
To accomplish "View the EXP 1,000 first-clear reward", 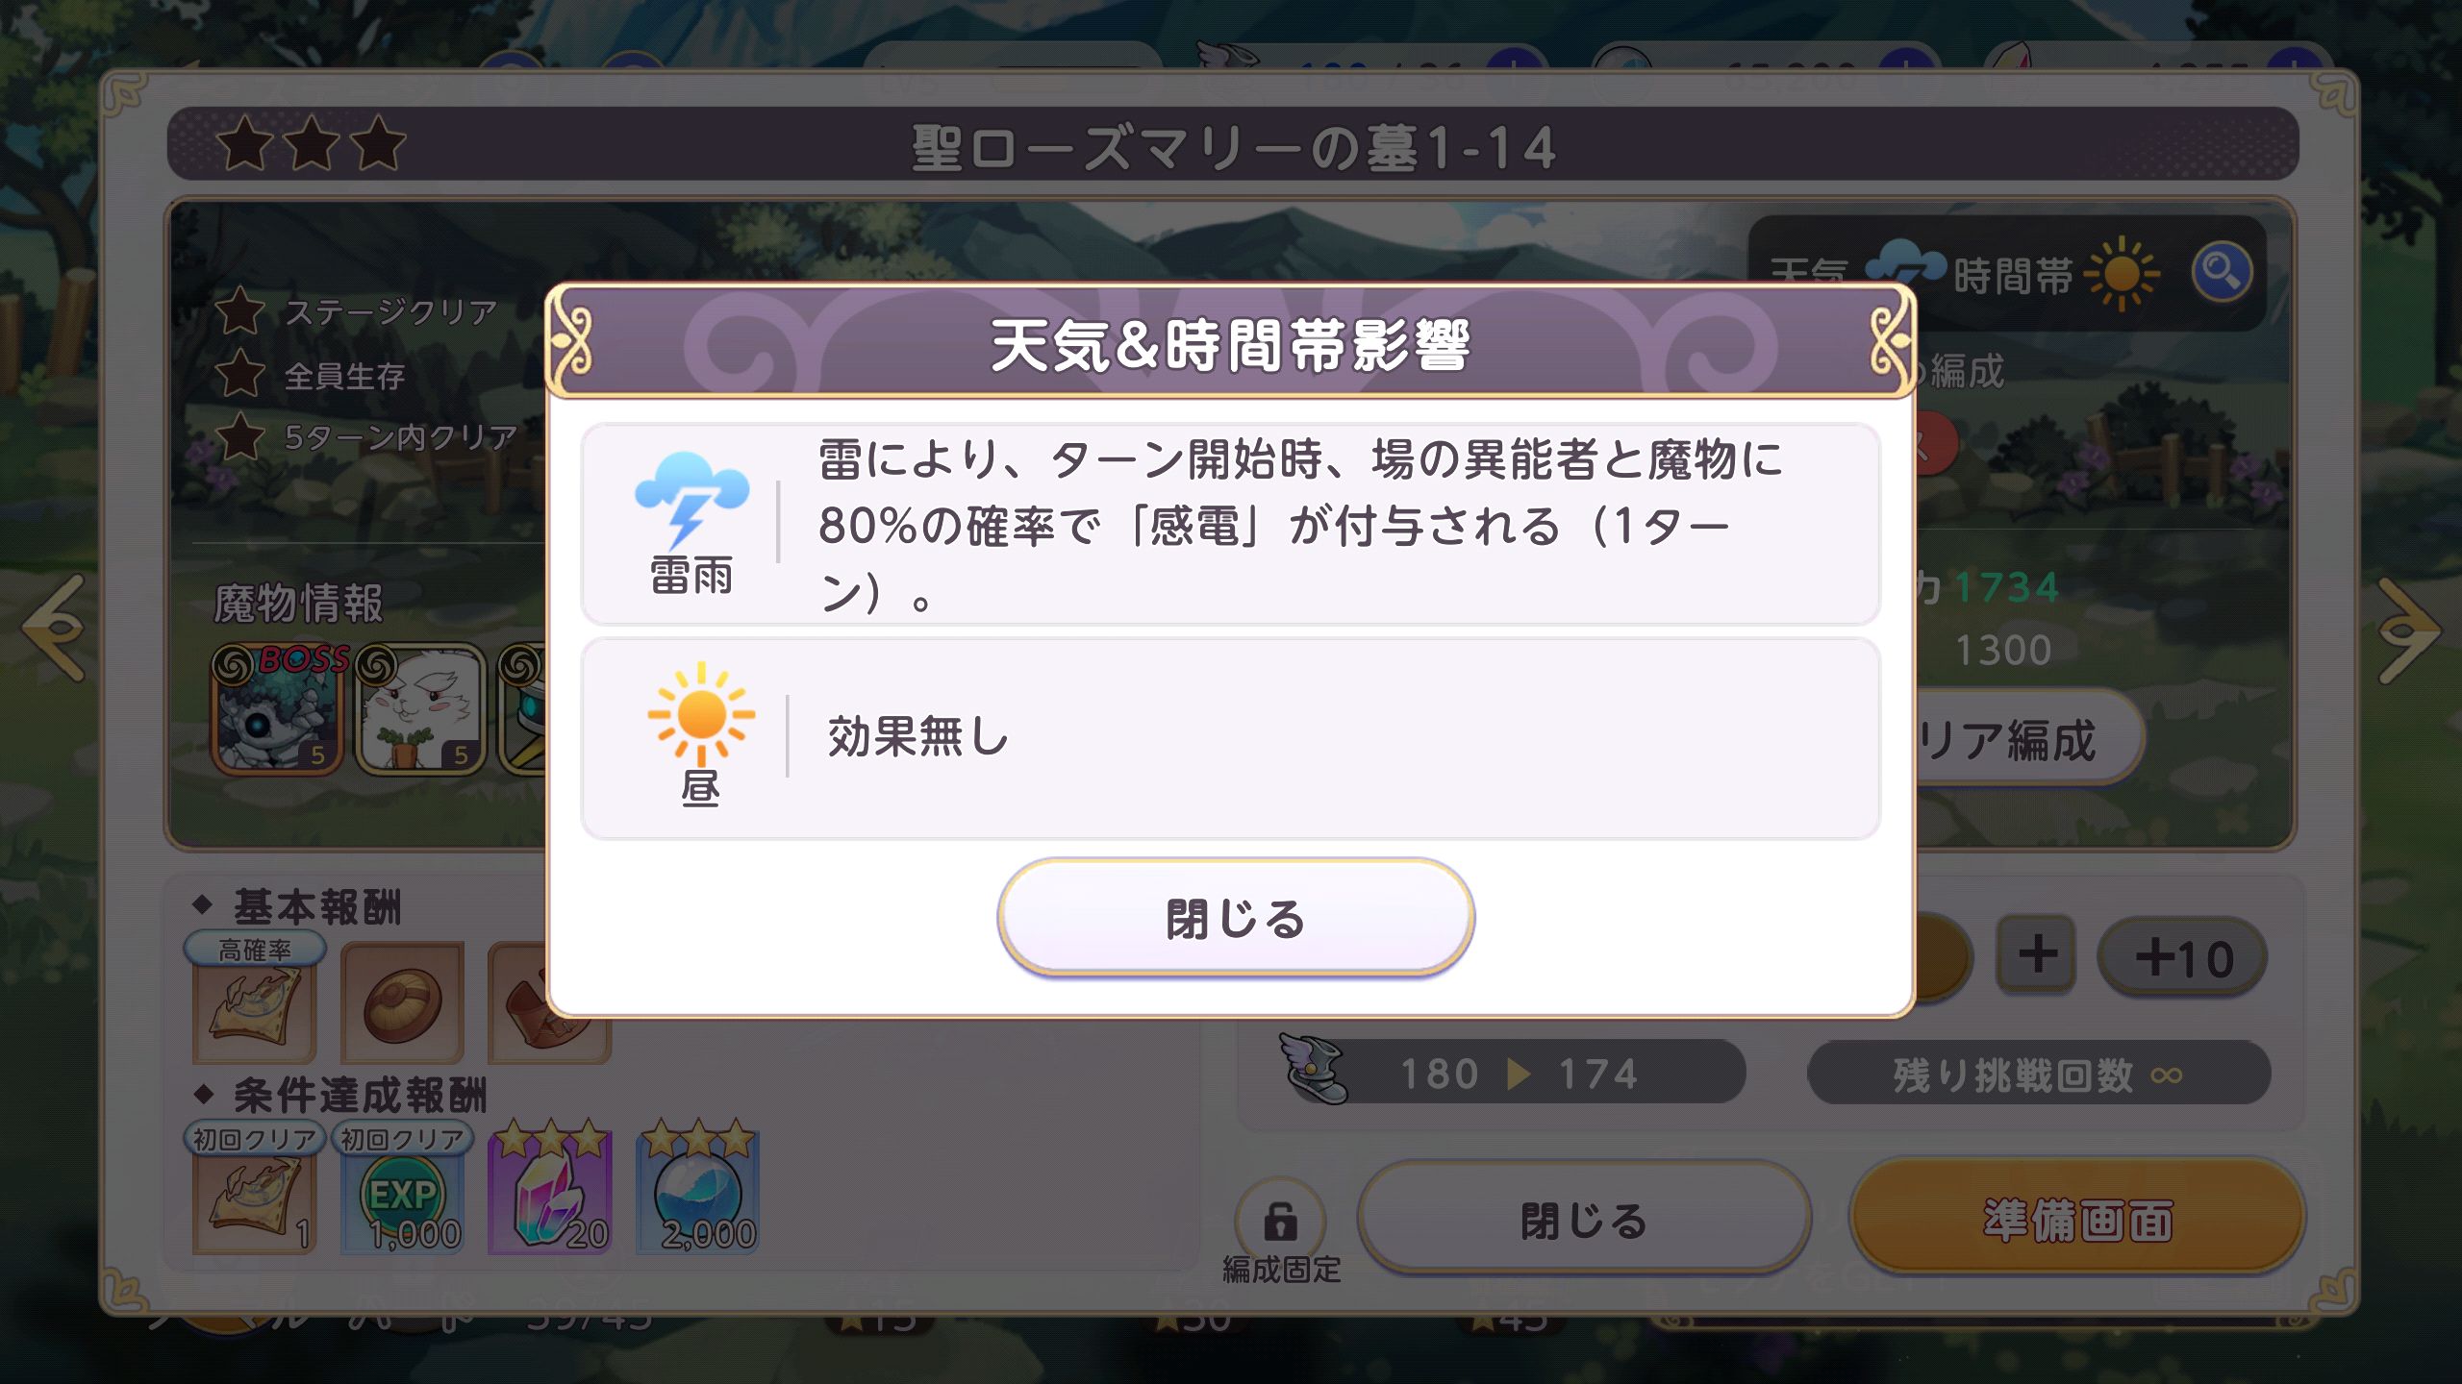I will (x=403, y=1197).
